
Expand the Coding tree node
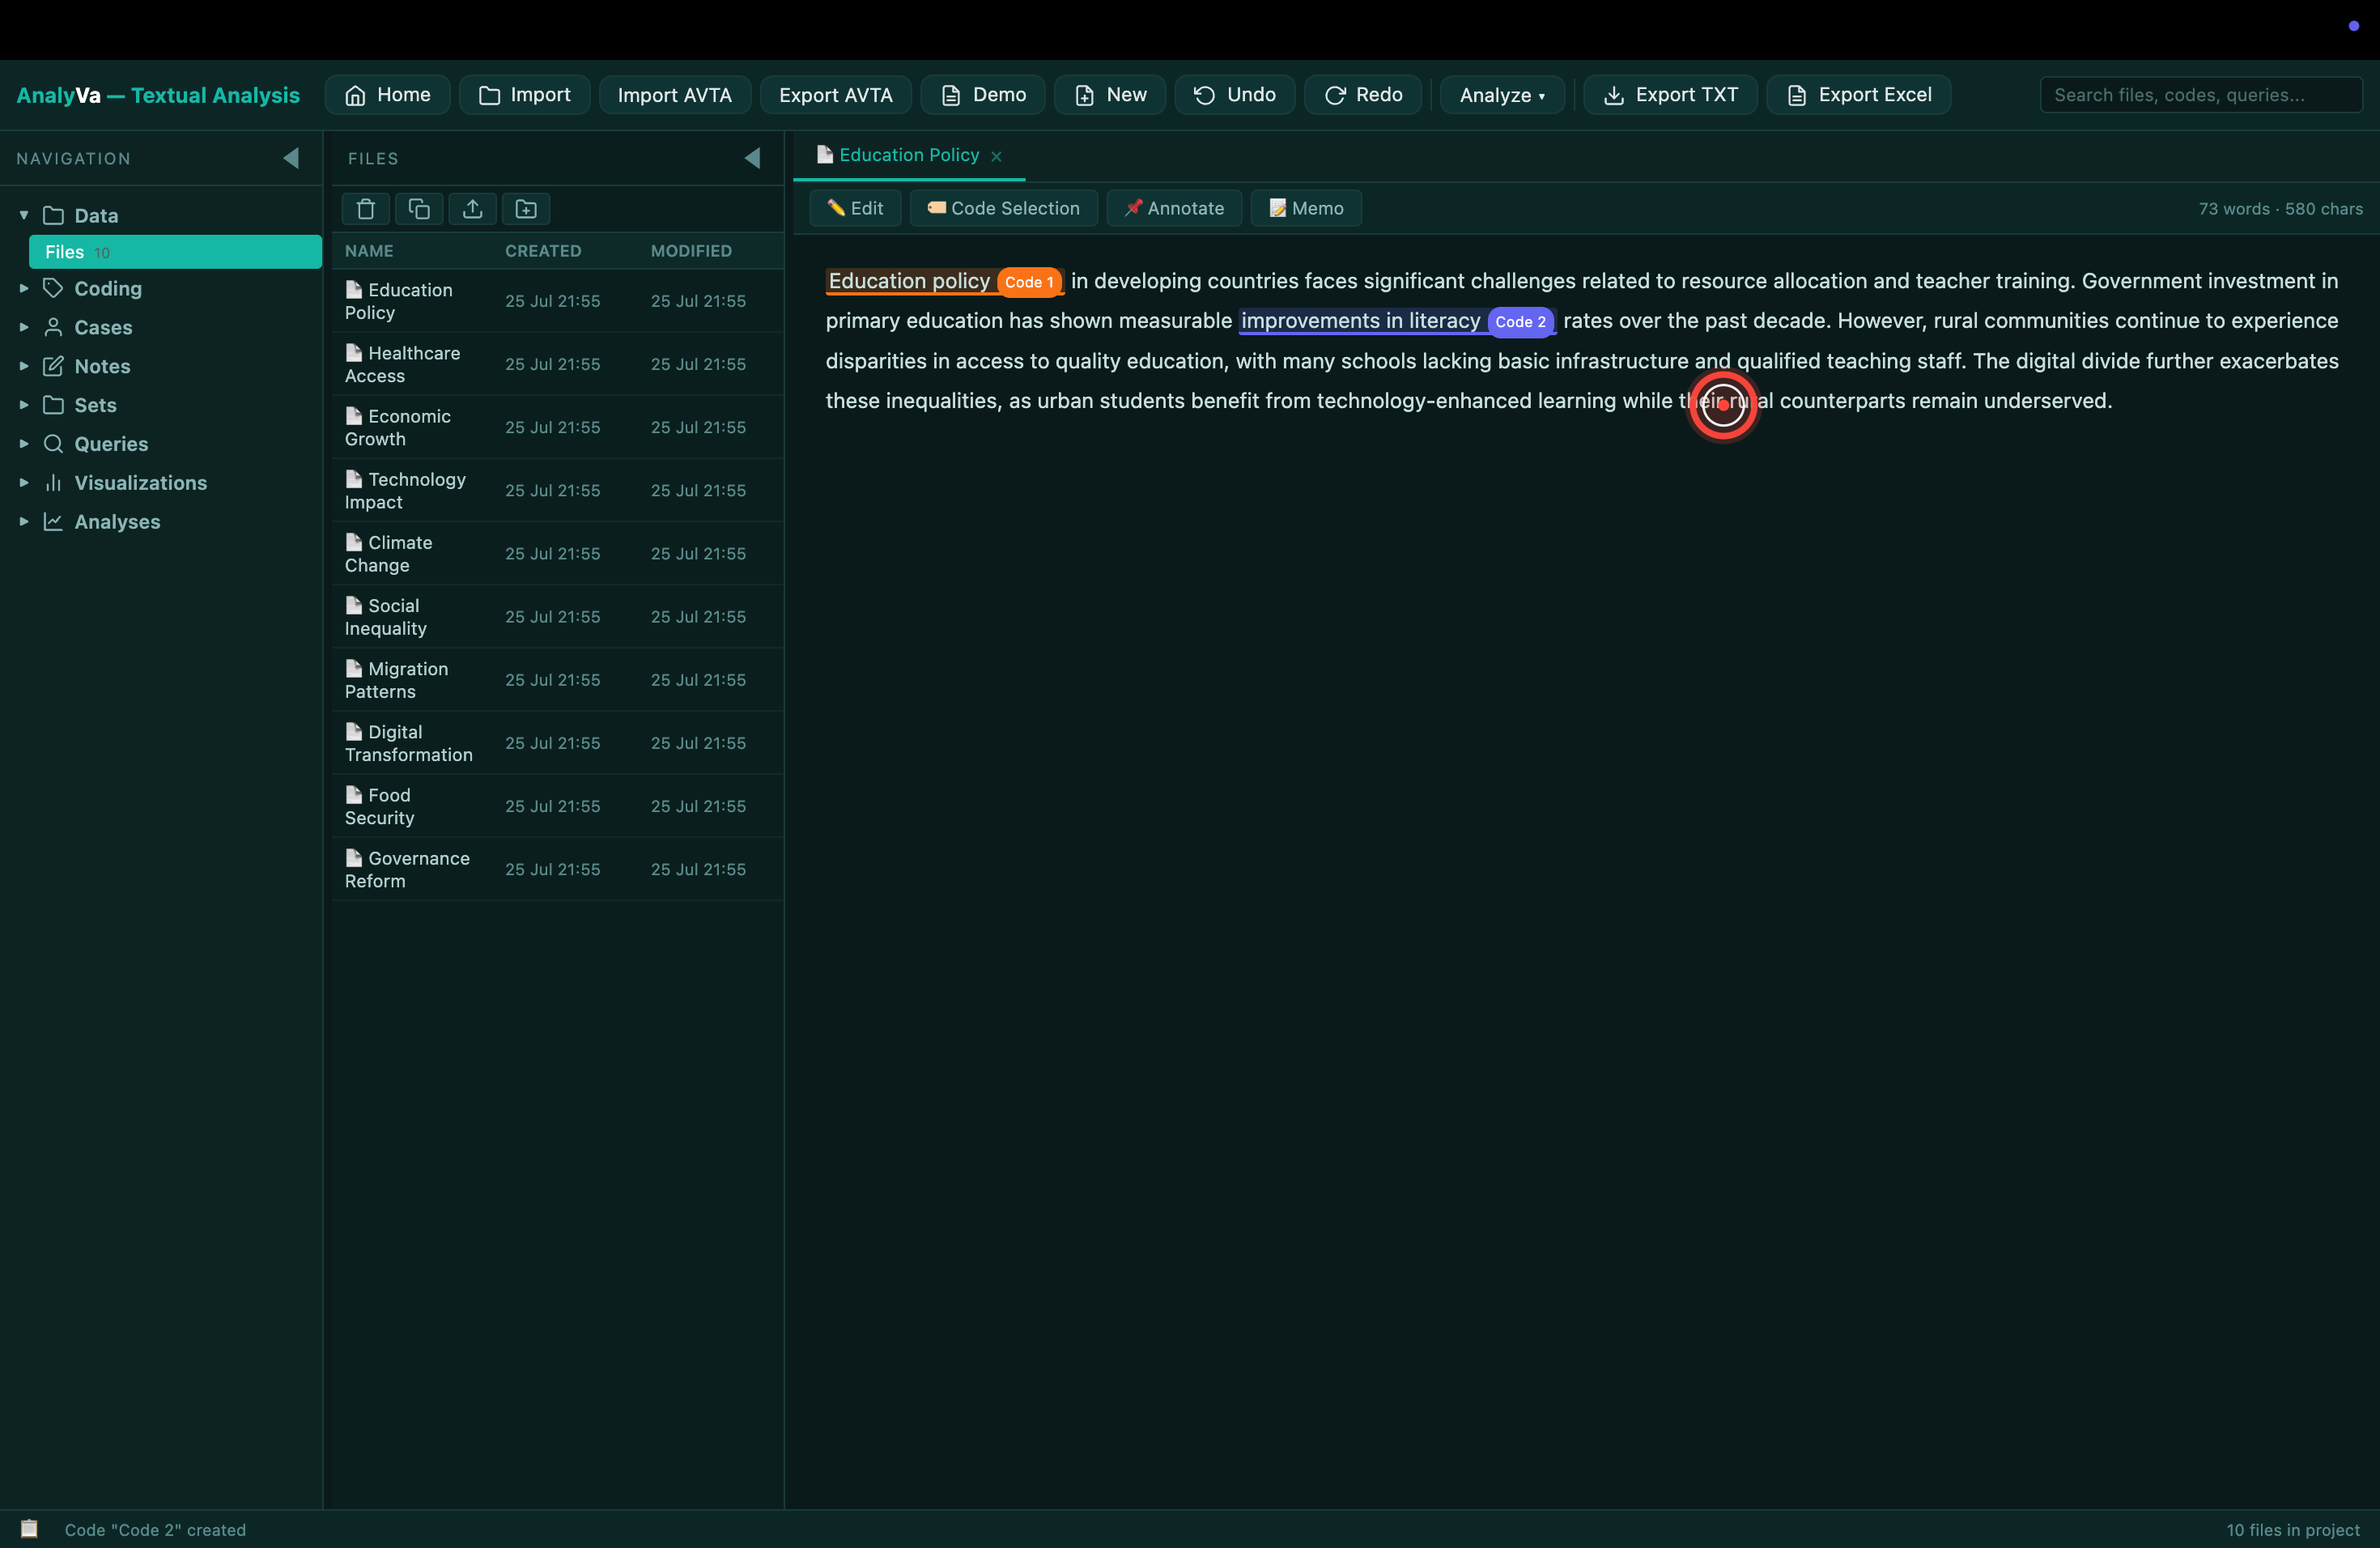24,288
